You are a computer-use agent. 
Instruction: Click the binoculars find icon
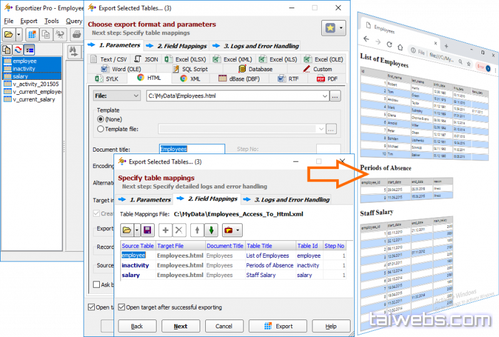click(x=74, y=51)
